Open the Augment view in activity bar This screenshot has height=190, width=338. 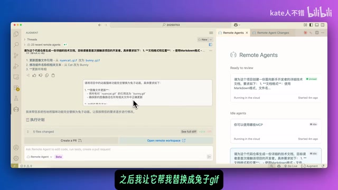(16, 109)
